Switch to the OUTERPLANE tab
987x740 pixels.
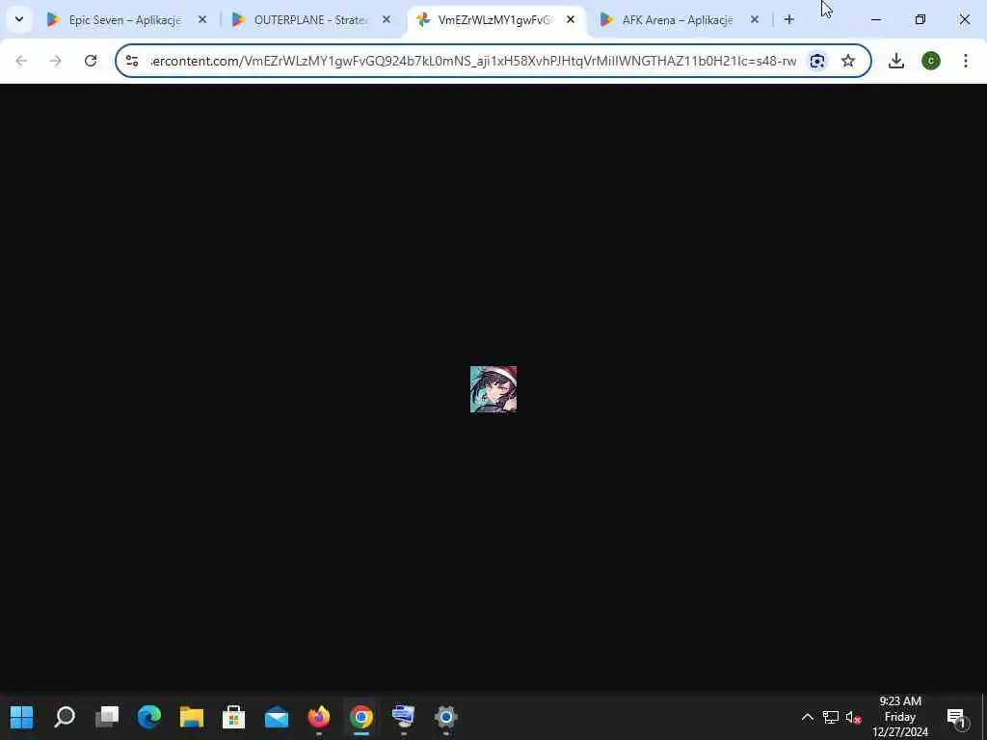coord(310,20)
